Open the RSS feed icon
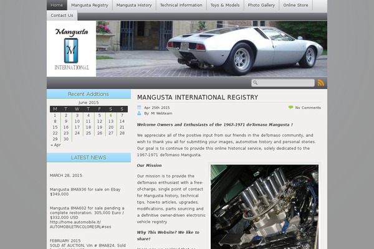Viewport: 374px width, 249px height. point(321,83)
